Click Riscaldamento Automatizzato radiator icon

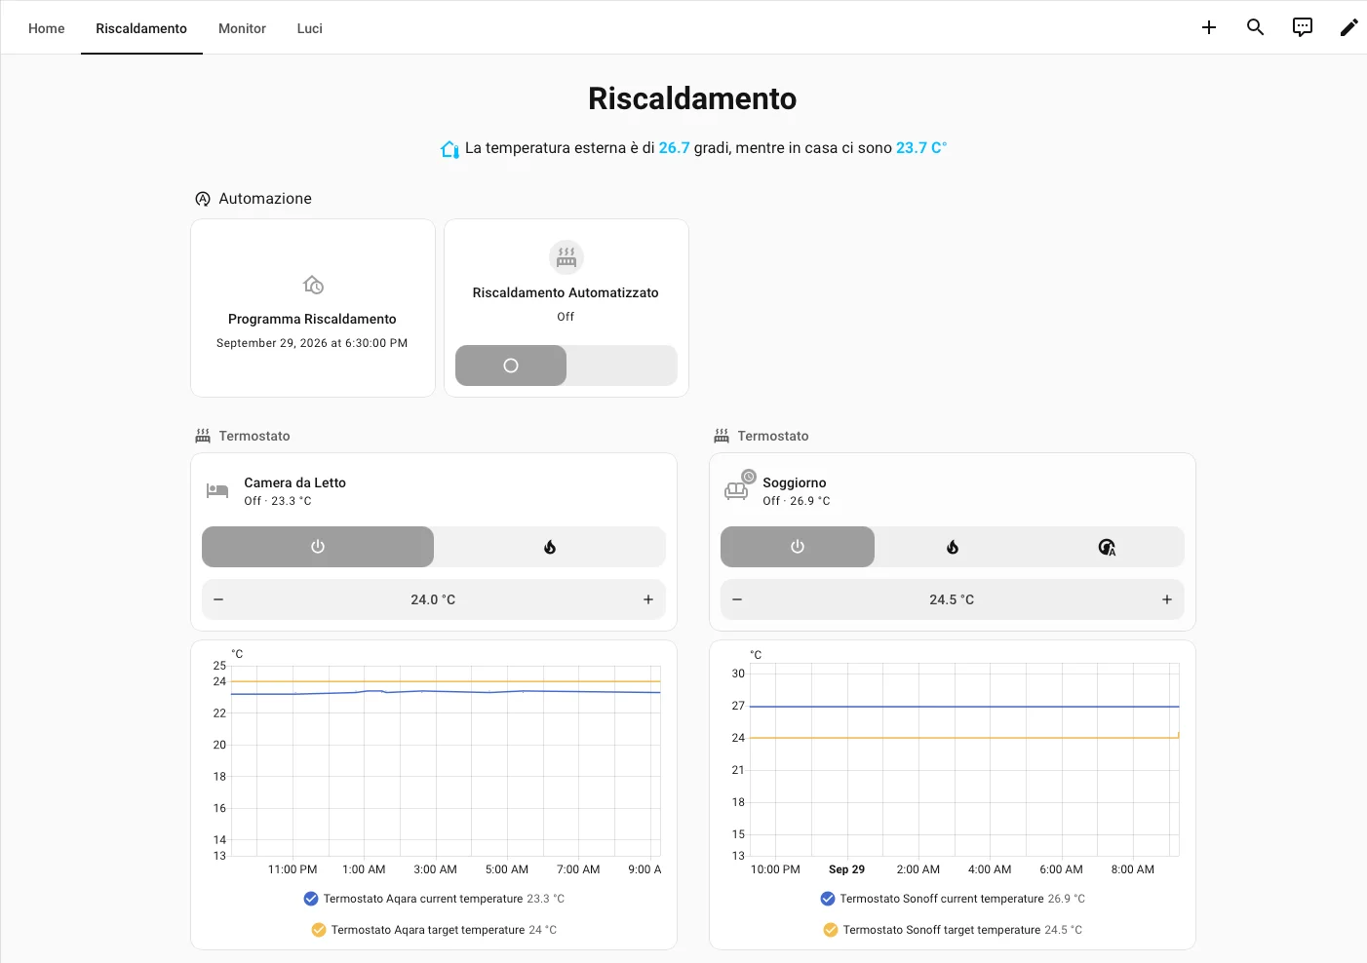tap(566, 257)
